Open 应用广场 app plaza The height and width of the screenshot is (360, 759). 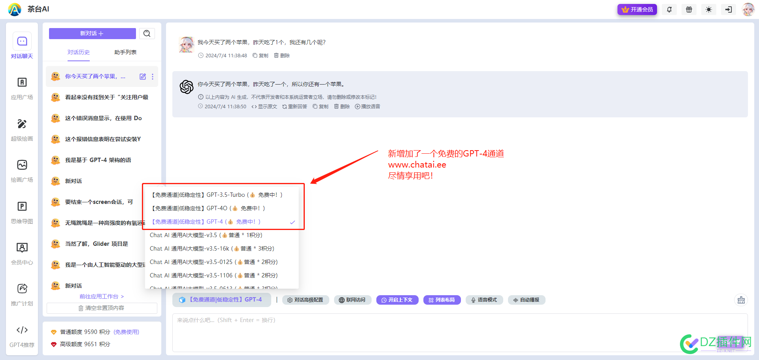click(22, 88)
